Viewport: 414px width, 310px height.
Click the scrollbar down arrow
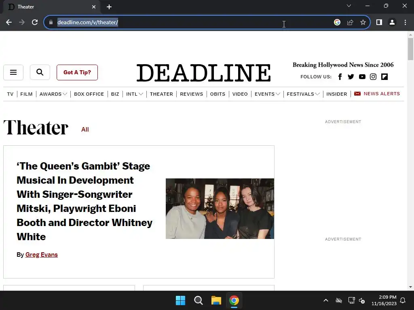click(x=410, y=287)
